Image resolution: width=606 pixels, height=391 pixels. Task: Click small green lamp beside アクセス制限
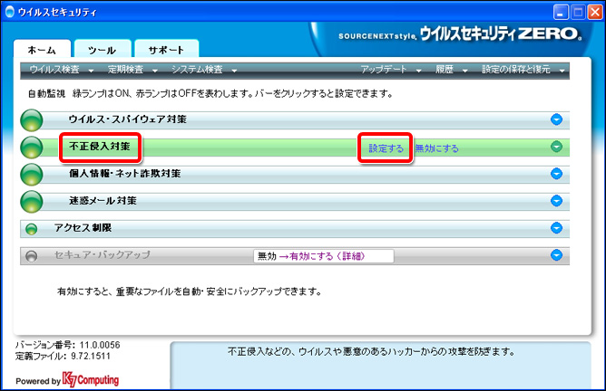32,229
